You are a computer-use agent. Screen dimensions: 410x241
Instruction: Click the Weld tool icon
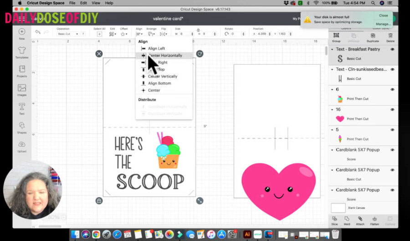pos(347,219)
